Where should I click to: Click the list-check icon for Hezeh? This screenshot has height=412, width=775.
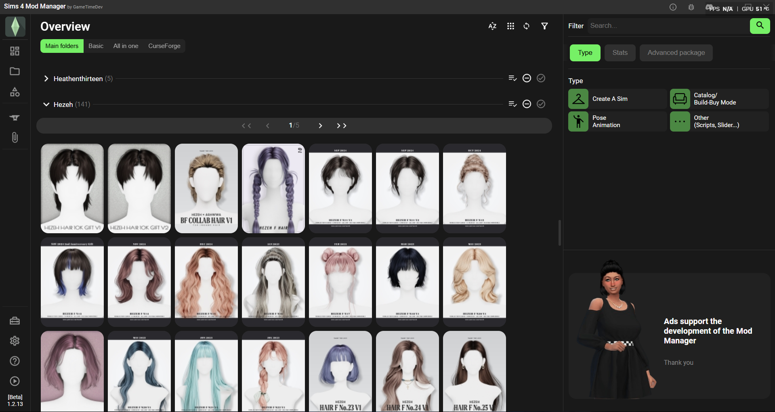(x=513, y=104)
